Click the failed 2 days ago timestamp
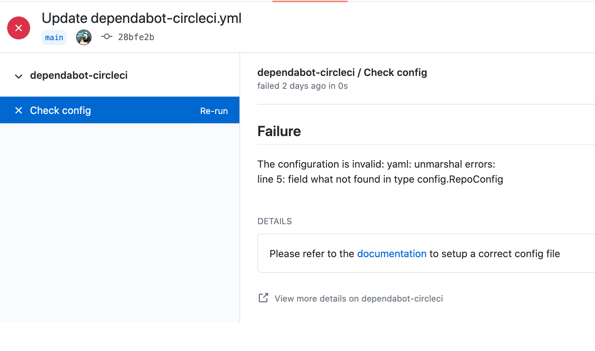The height and width of the screenshot is (351, 595). pos(303,86)
